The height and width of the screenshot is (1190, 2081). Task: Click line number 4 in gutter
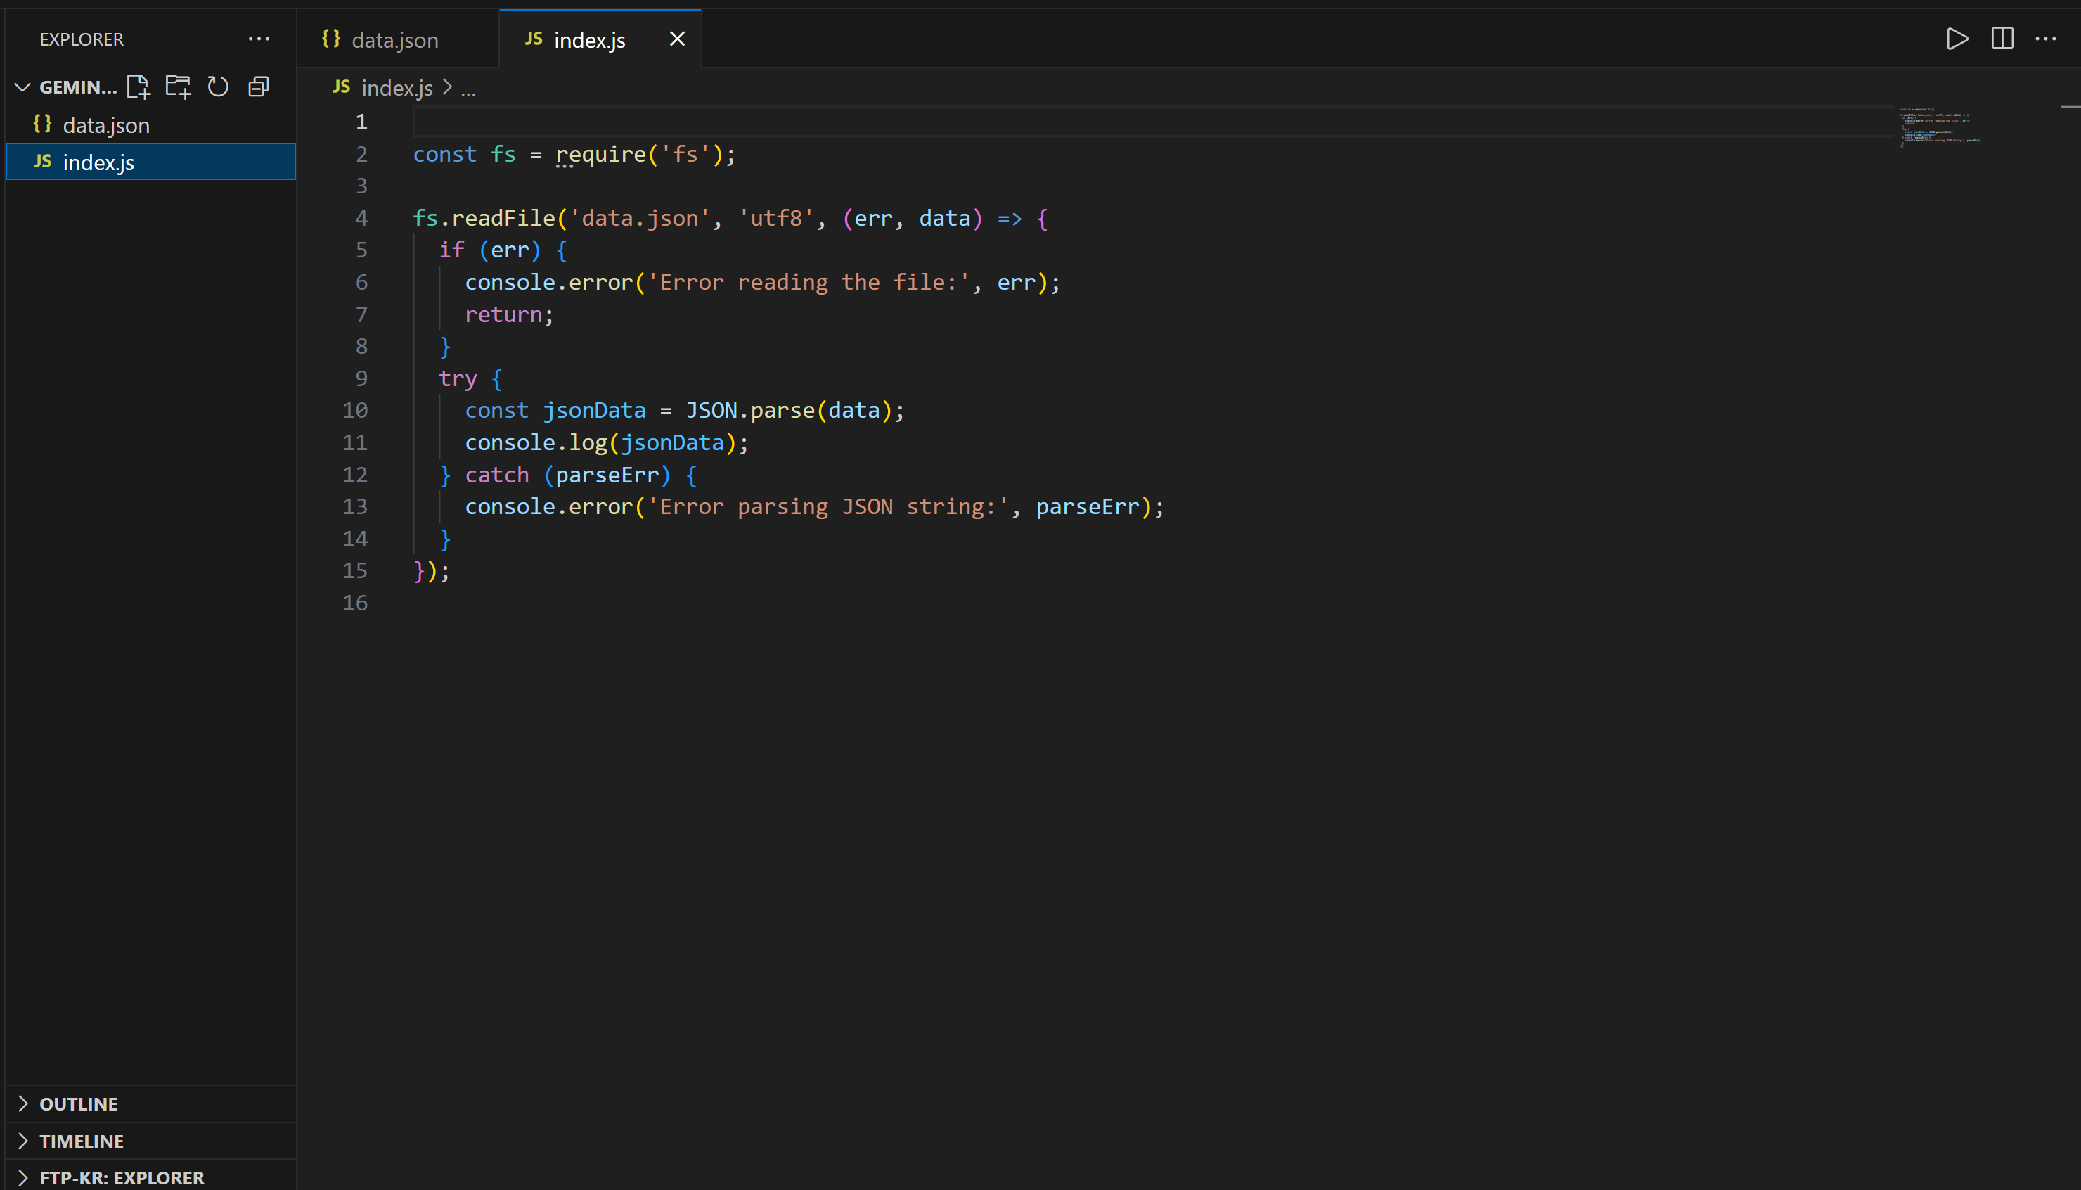coord(362,218)
